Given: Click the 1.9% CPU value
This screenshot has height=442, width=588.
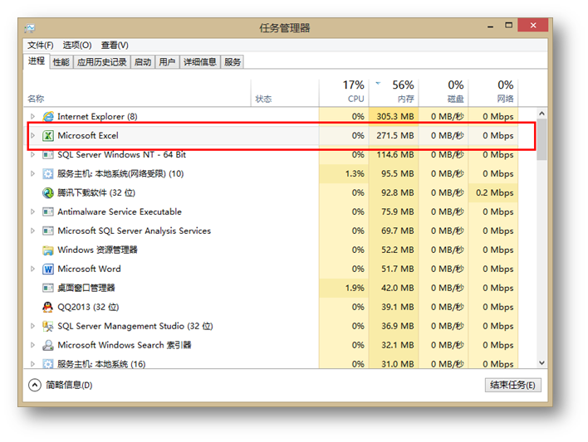Looking at the screenshot, I should 355,288.
